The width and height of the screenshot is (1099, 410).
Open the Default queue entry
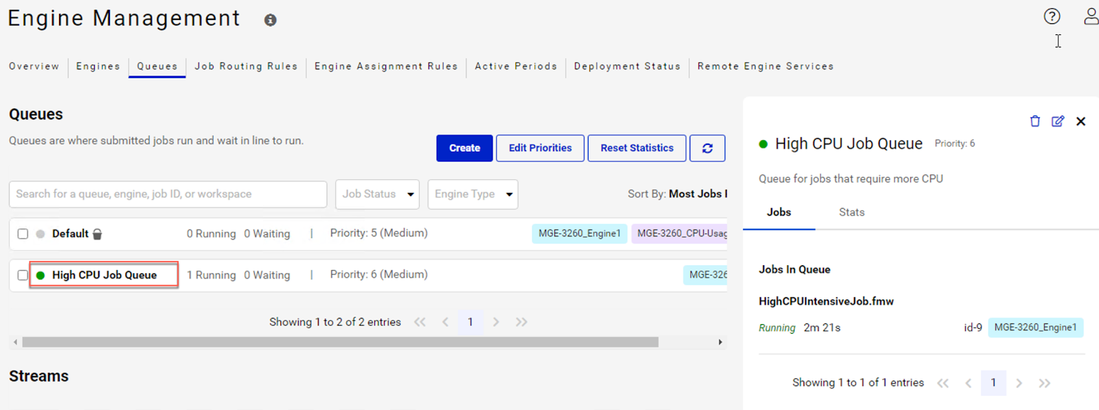click(x=70, y=234)
